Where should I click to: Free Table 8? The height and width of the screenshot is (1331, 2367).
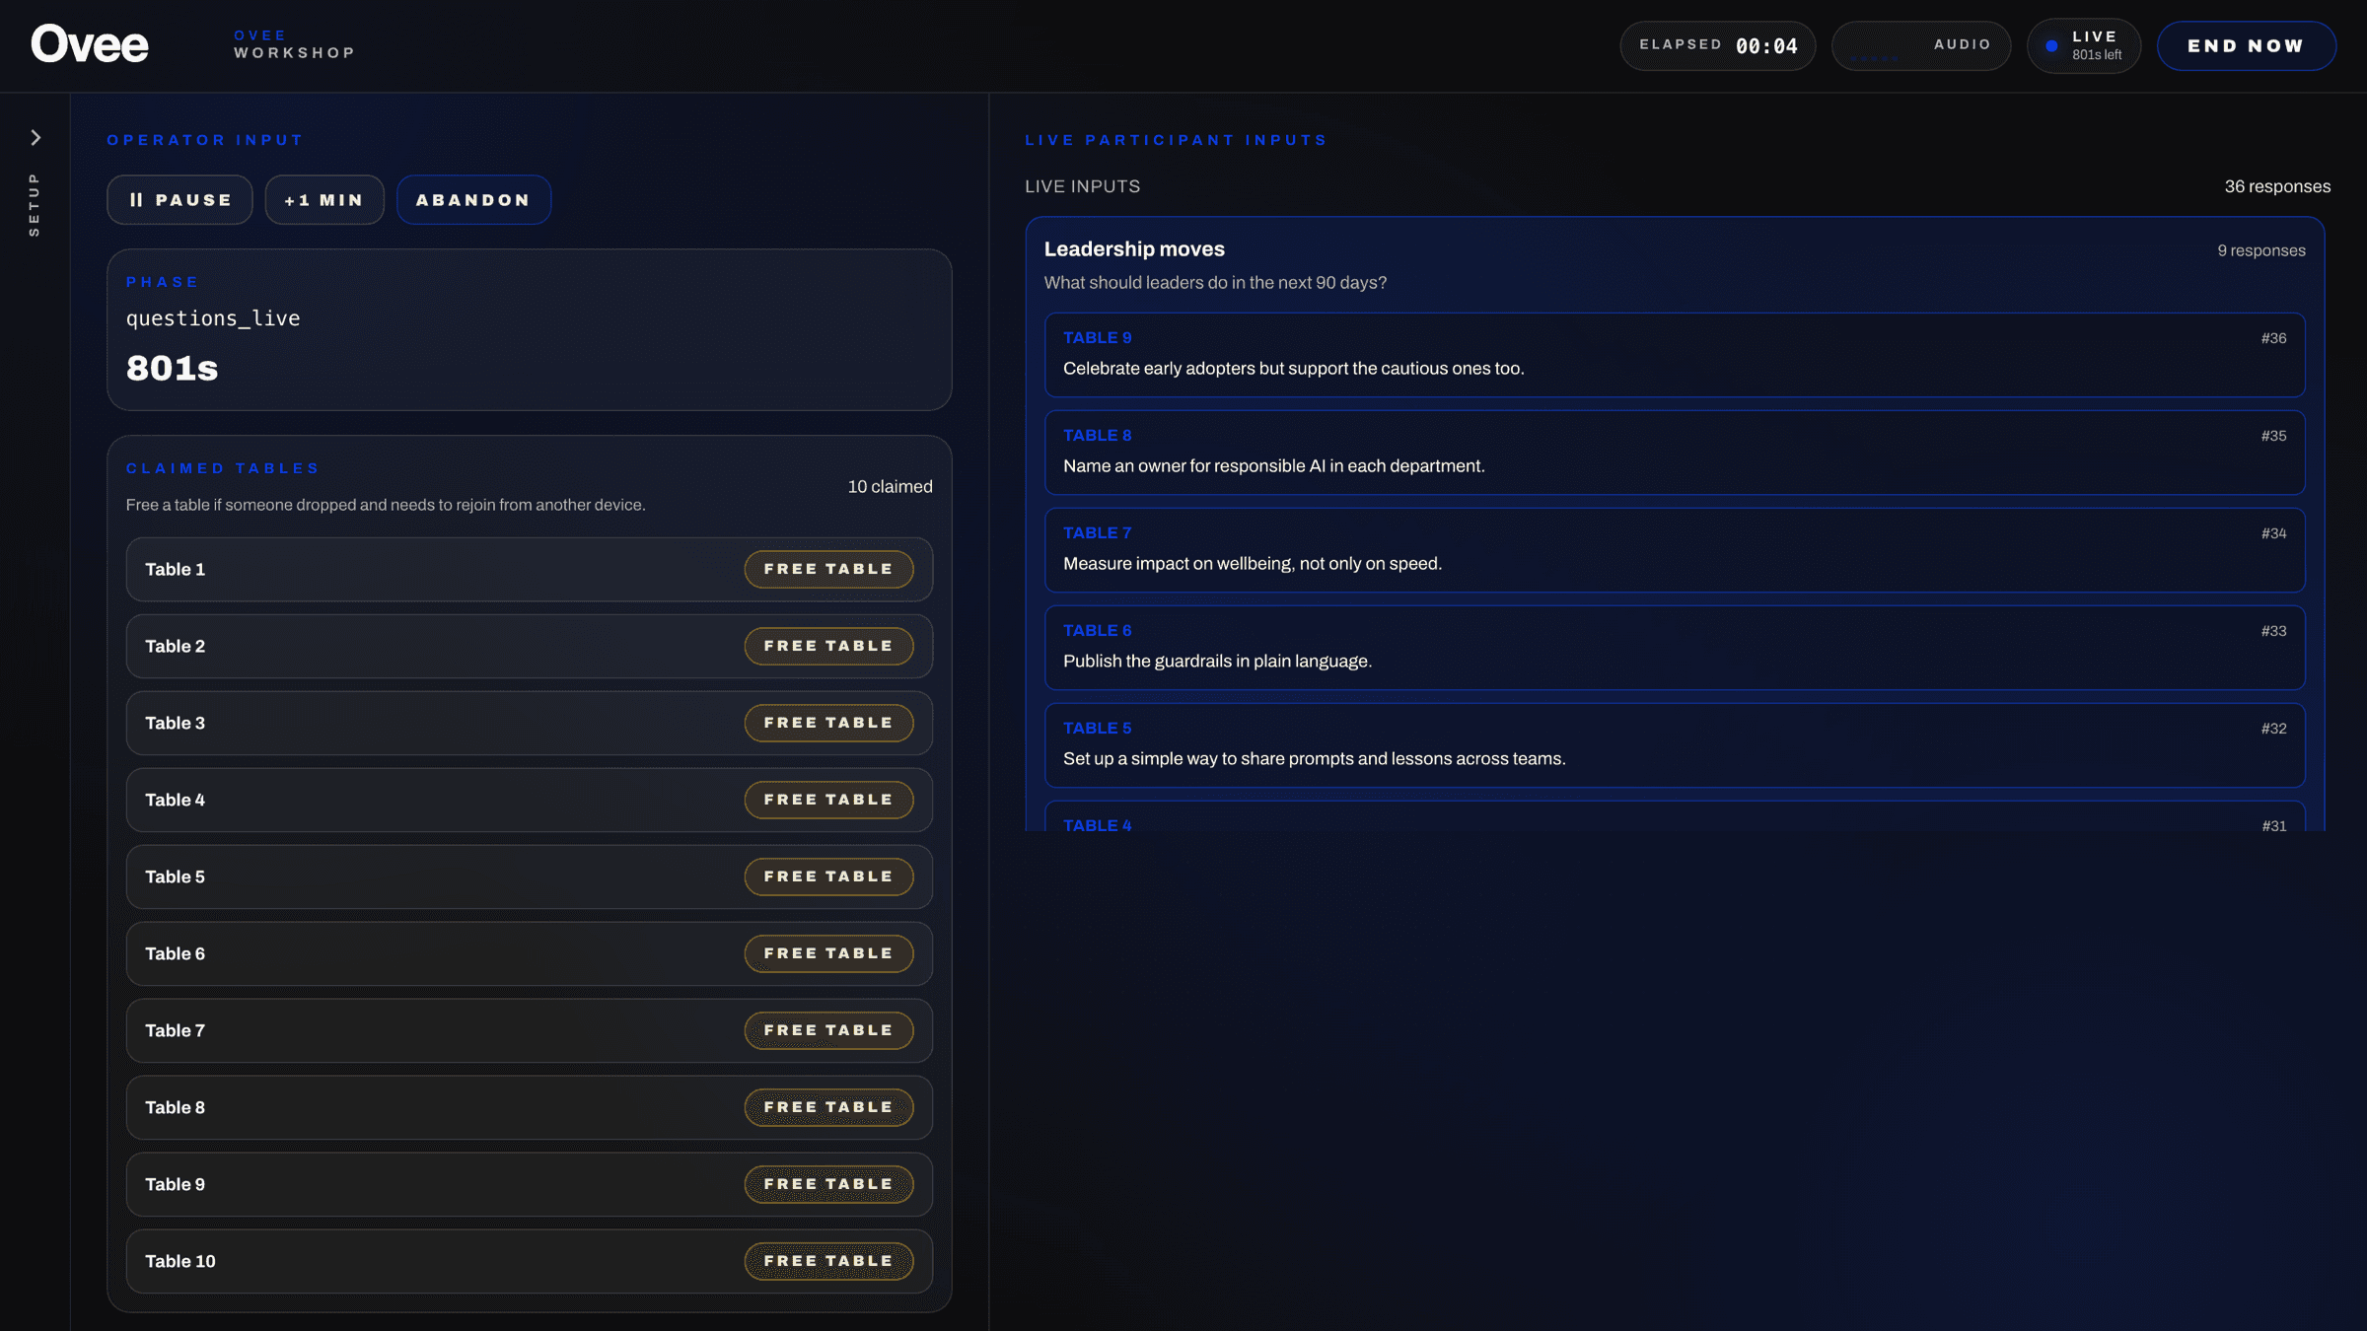click(x=828, y=1108)
